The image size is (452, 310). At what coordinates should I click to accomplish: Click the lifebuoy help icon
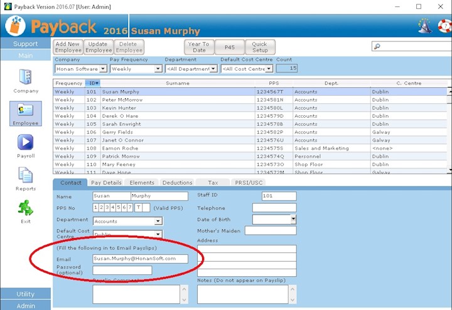(x=444, y=26)
